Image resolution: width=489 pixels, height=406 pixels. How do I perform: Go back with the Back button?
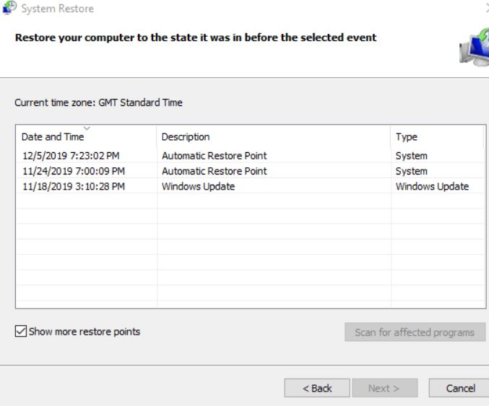(317, 388)
